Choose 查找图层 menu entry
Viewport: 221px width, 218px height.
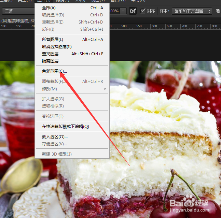click(72, 54)
